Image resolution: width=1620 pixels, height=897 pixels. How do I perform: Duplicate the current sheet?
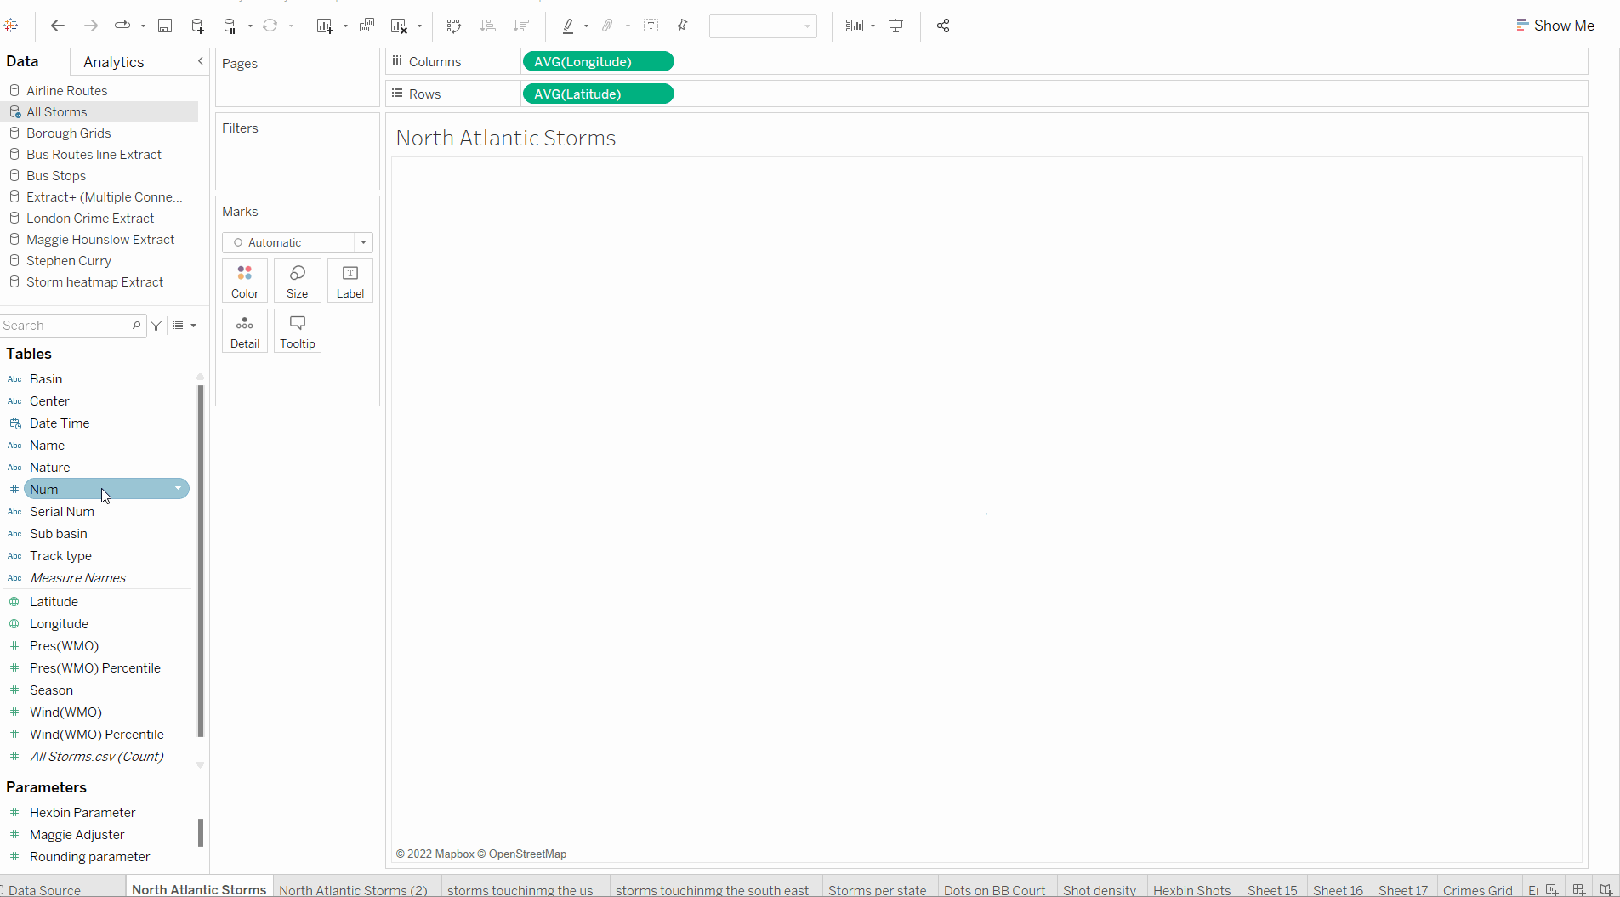click(367, 26)
